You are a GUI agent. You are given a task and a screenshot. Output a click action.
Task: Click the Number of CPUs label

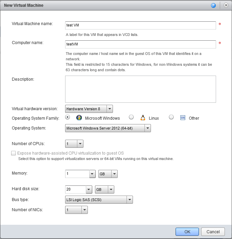(28, 144)
